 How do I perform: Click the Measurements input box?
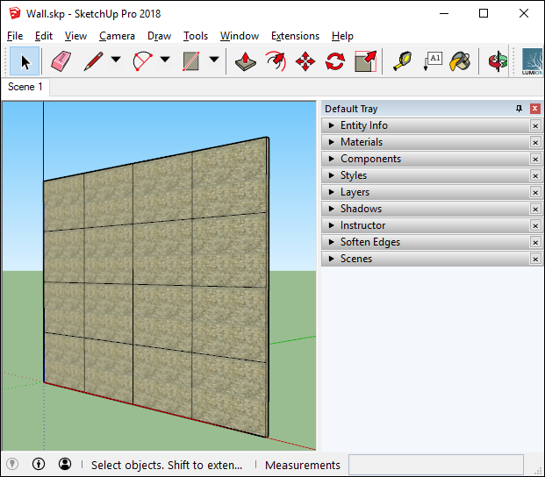click(x=435, y=465)
